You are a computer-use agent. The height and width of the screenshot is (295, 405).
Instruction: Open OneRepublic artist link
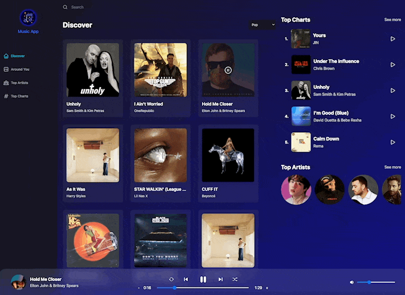click(x=144, y=111)
